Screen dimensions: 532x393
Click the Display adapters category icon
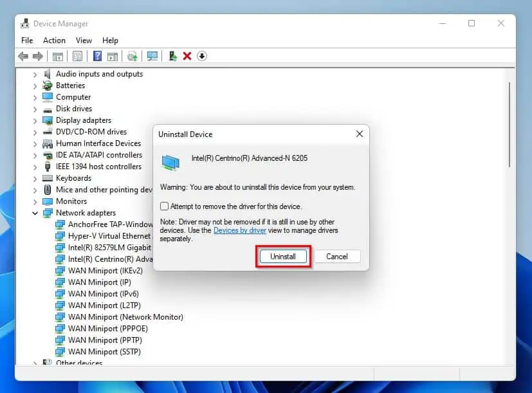(48, 120)
